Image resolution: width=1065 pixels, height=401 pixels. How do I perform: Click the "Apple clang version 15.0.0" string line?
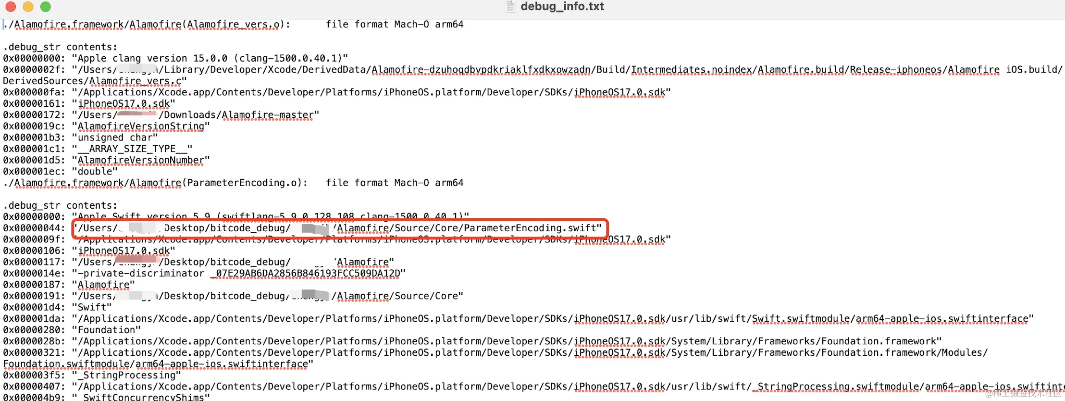tap(175, 58)
